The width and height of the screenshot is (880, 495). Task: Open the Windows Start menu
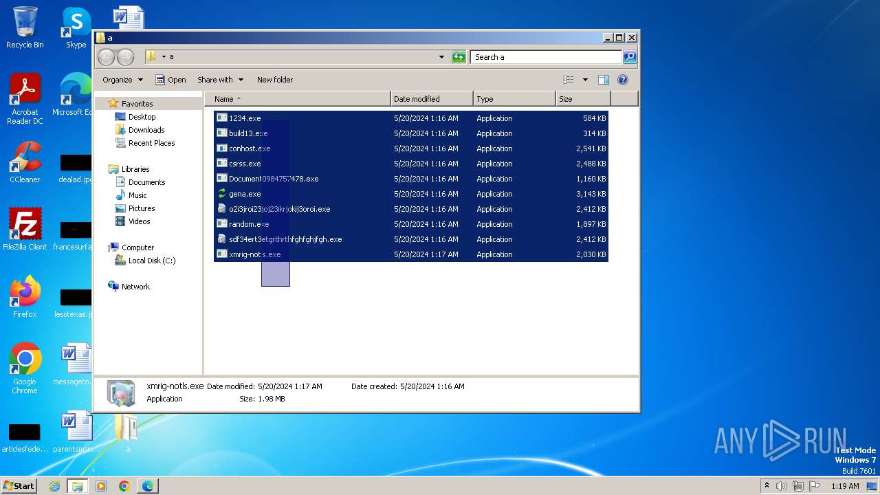pos(19,485)
